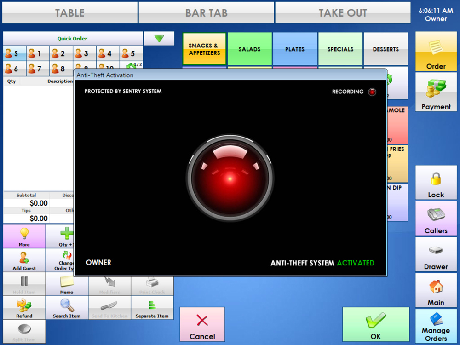The image size is (460, 345).
Task: Click the OWNER label in the dialog
Action: [x=98, y=263]
